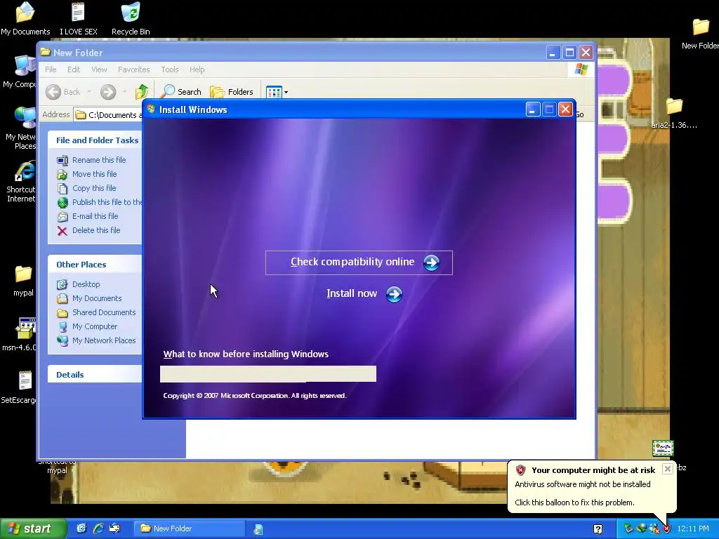The image size is (719, 539).
Task: Click the Up folder icon in toolbar
Action: (142, 92)
